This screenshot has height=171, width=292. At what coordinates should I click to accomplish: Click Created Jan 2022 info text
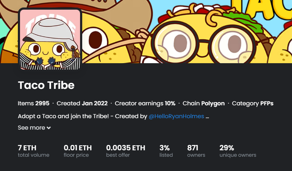(x=82, y=103)
